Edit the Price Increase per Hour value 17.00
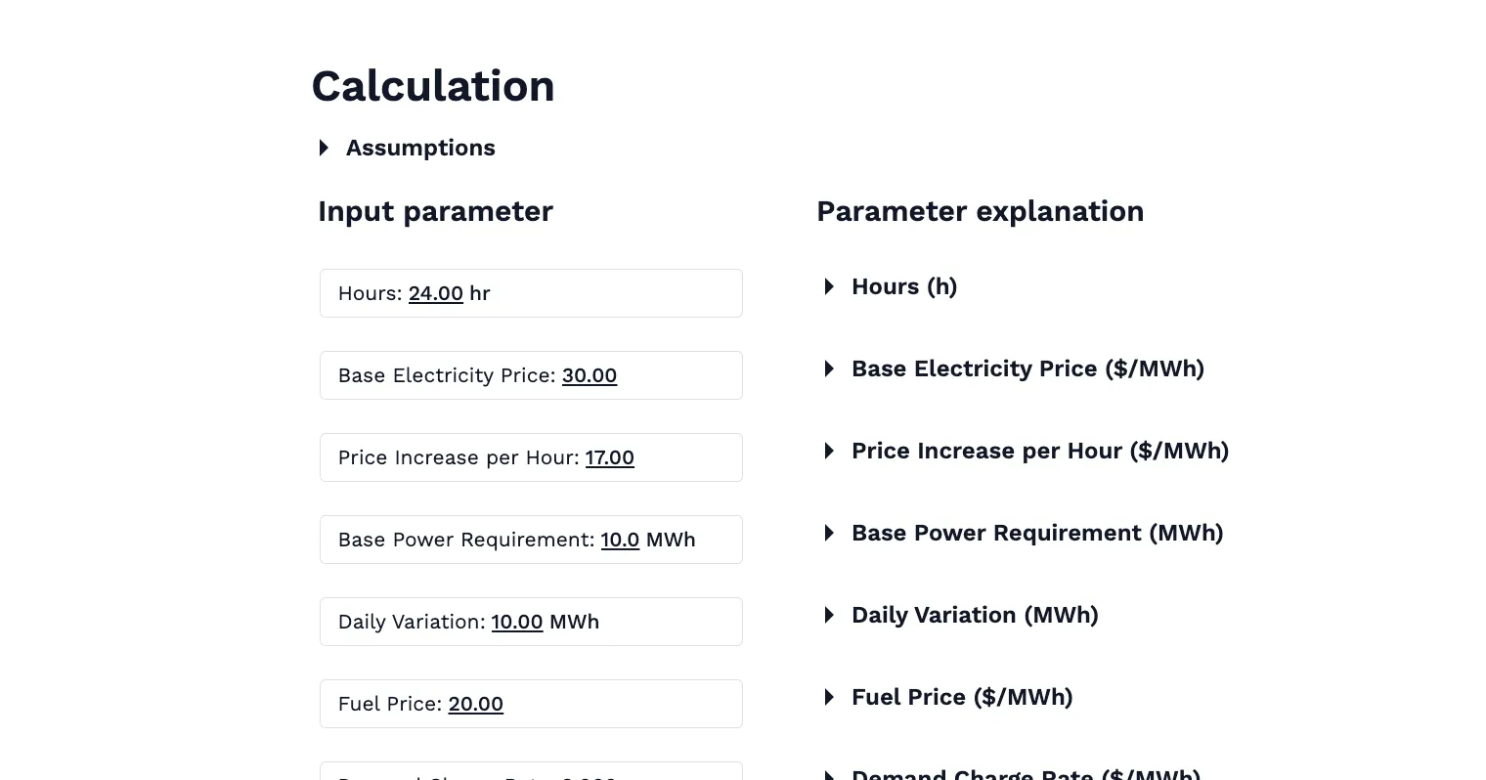This screenshot has width=1486, height=780. (x=609, y=457)
